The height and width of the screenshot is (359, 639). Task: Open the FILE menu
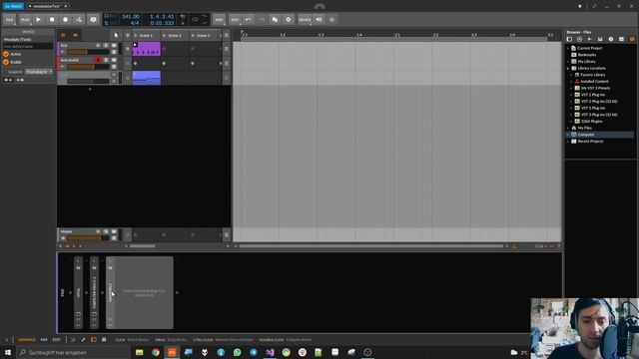(x=9, y=20)
